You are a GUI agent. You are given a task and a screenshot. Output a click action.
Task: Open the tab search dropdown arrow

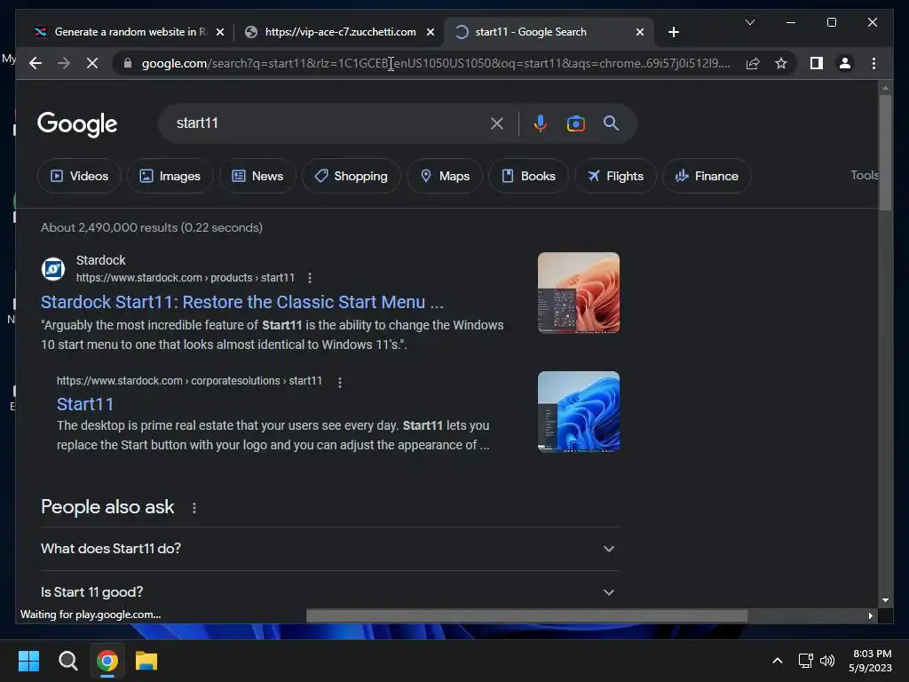pyautogui.click(x=749, y=22)
